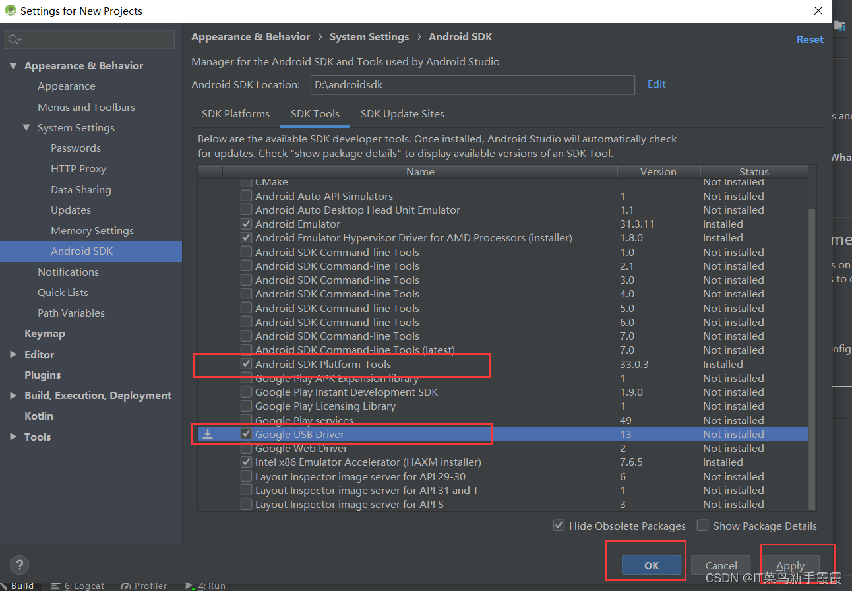852x591 pixels.
Task: Click the Android SDK Location input field
Action: pos(472,84)
